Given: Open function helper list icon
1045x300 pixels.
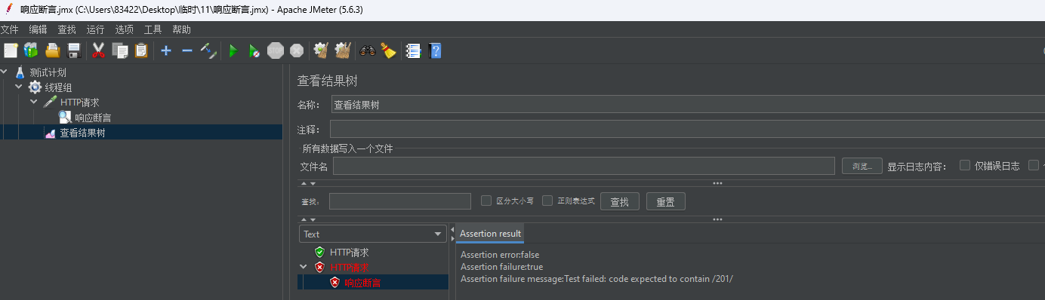Looking at the screenshot, I should [x=413, y=51].
